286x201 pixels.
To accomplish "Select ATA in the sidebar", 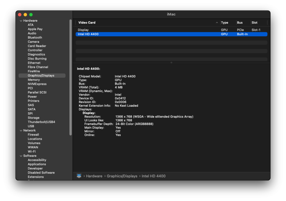I will point(31,25).
